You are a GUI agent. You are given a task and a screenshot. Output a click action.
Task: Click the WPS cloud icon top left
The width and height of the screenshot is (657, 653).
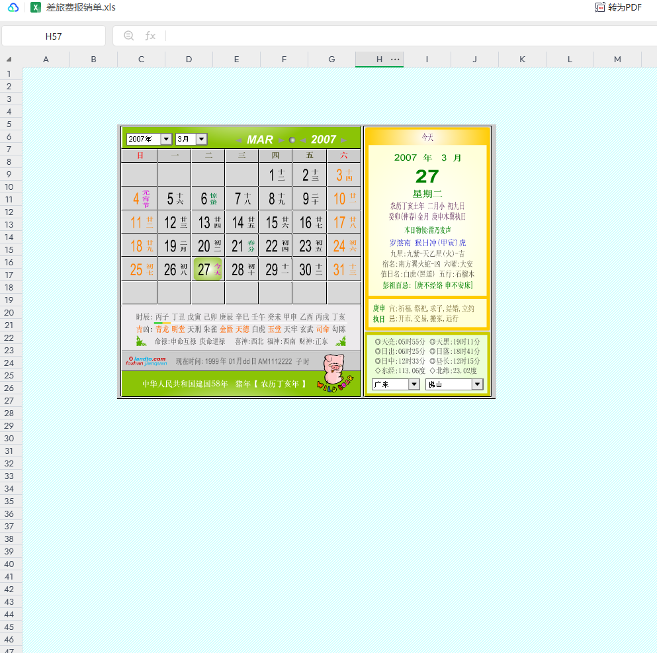[x=12, y=8]
